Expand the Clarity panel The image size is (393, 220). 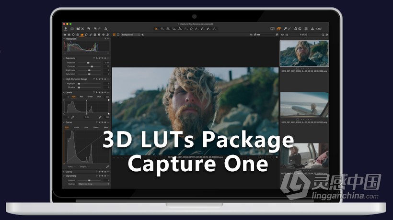pyautogui.click(x=64, y=172)
